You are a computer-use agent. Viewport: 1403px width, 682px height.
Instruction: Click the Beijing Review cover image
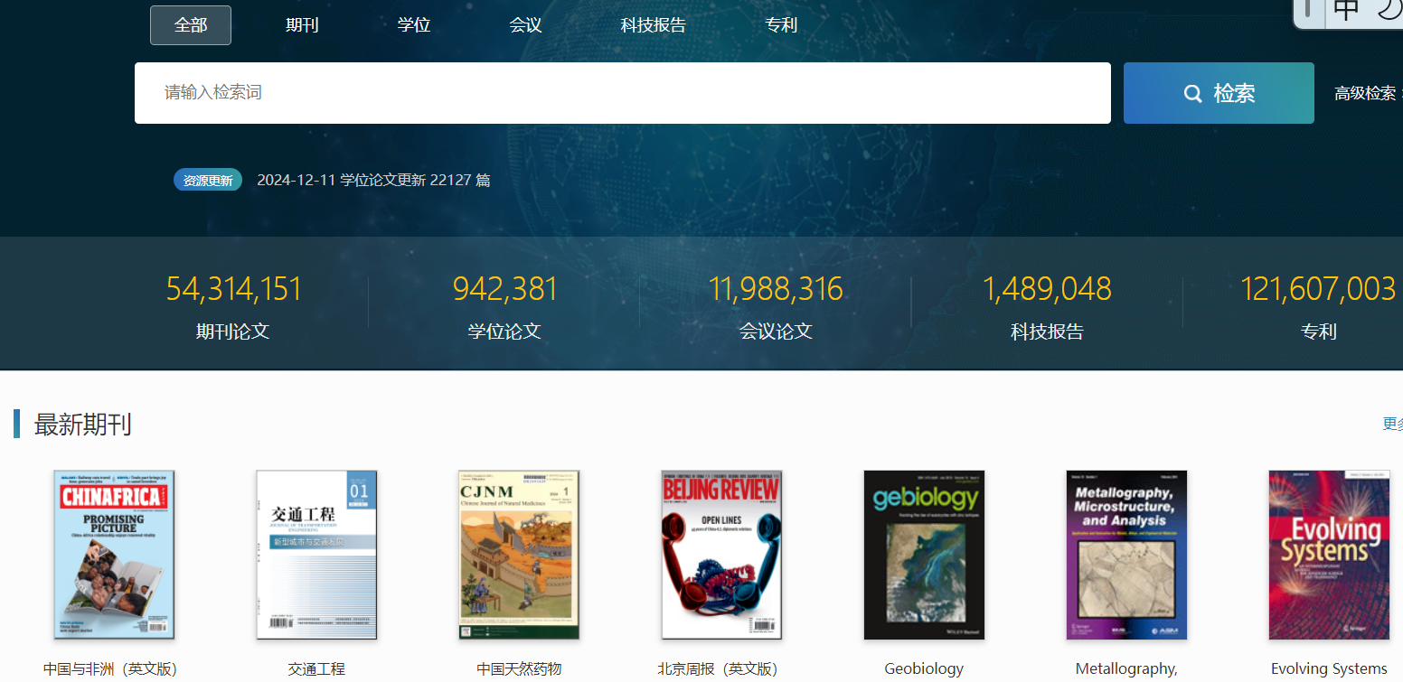(721, 555)
